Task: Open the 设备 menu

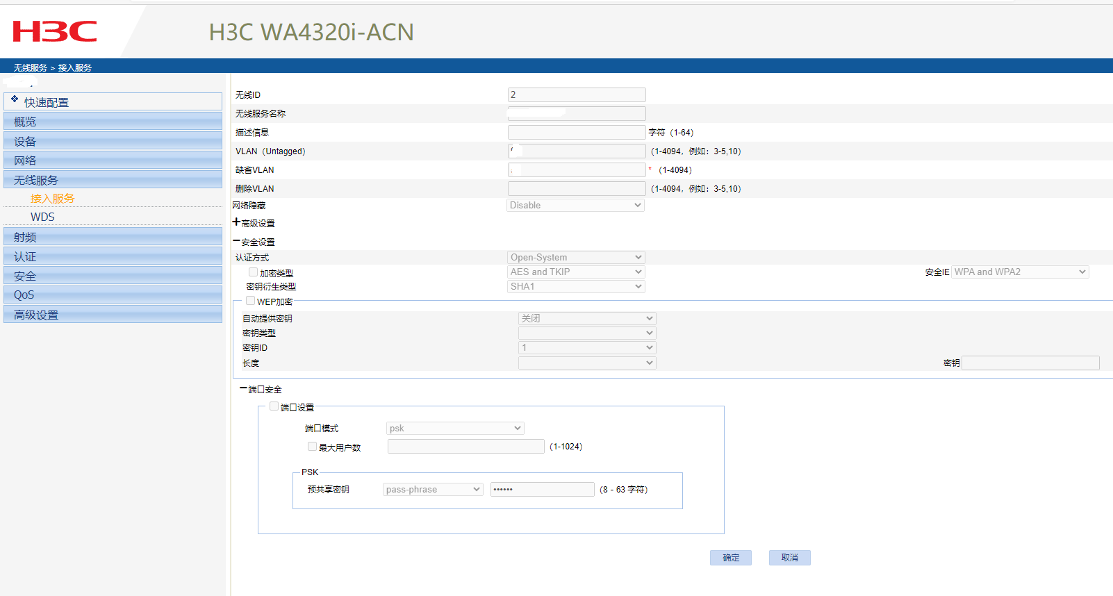Action: coord(113,141)
